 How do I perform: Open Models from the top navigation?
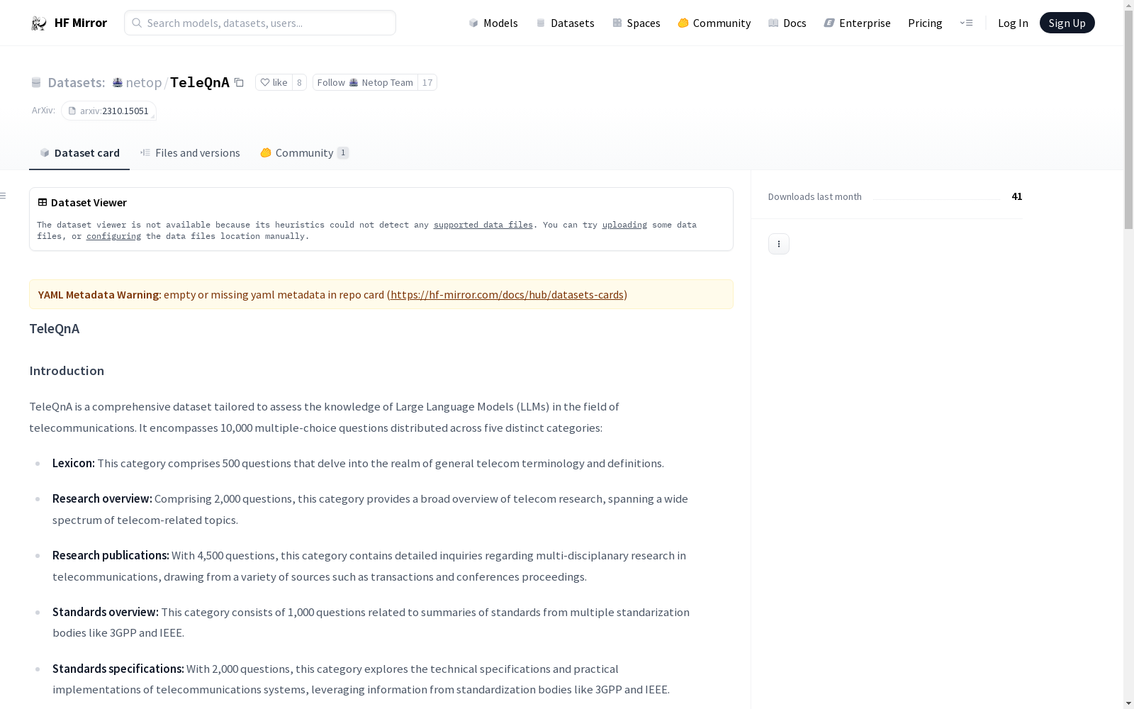(493, 23)
